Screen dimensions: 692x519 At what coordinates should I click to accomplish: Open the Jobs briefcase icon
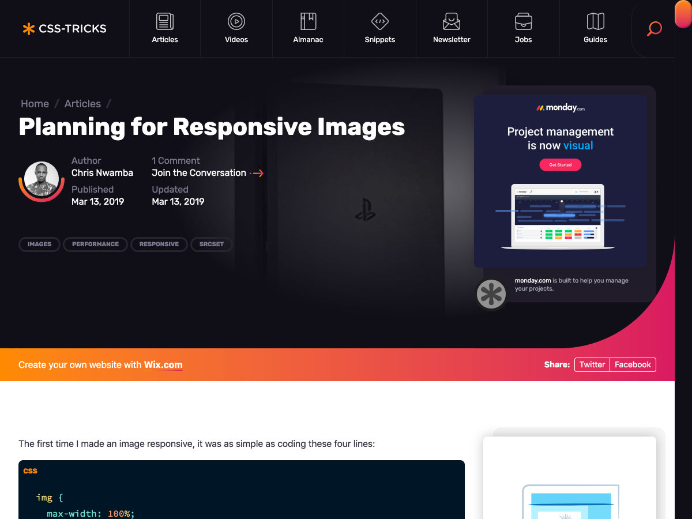[524, 22]
